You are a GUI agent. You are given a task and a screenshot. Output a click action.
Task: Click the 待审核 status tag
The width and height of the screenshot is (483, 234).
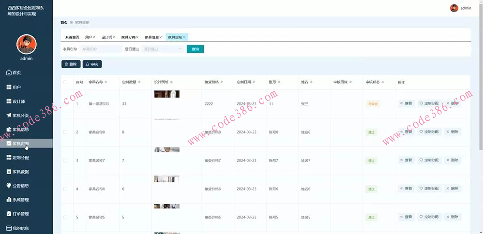click(373, 104)
